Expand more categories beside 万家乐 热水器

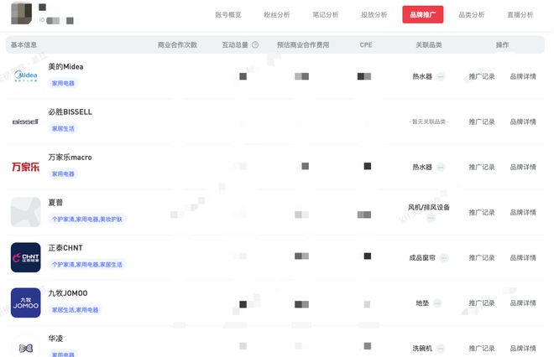tap(441, 167)
